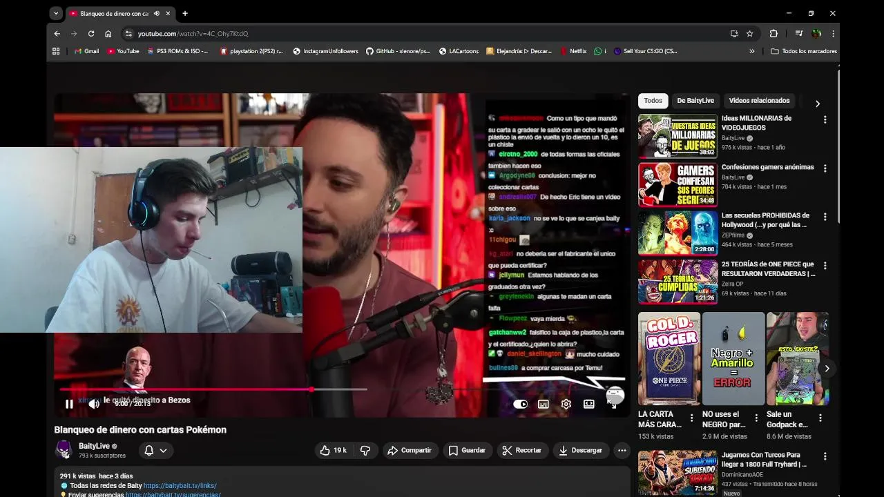The height and width of the screenshot is (497, 884).
Task: Open options for Jugamos Con Turcos video
Action: pos(825,457)
